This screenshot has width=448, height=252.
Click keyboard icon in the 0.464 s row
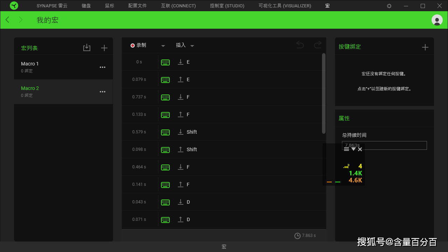(165, 167)
